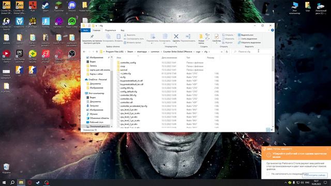The image size is (331, 186).
Task: Click Invert selection in the ribbon
Action: pyautogui.click(x=249, y=42)
